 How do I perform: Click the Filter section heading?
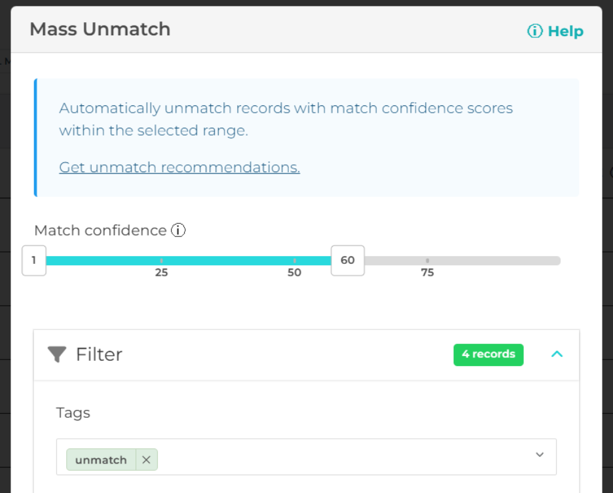(99, 355)
